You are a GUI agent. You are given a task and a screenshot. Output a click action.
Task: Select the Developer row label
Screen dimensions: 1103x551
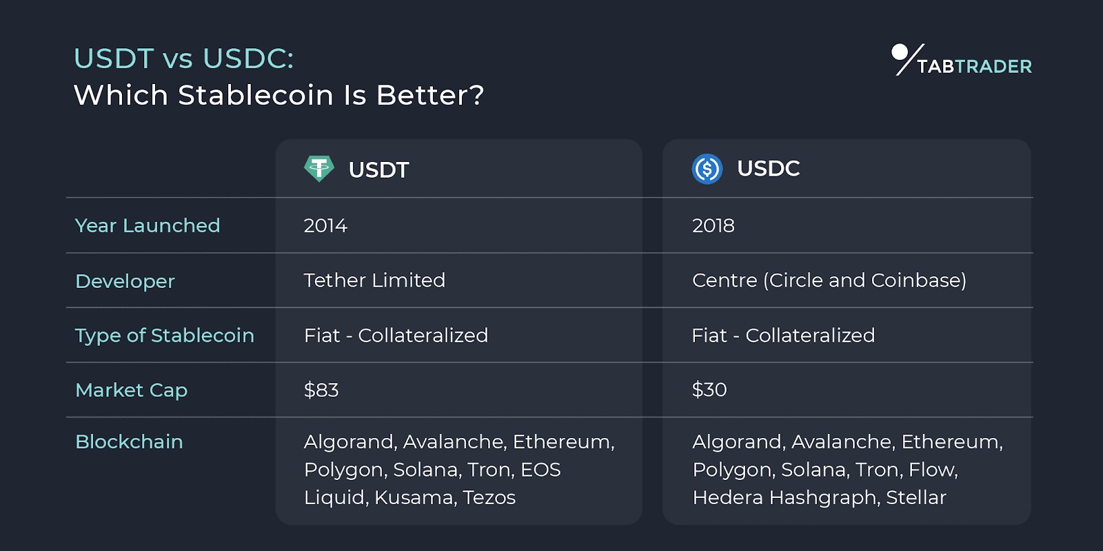[x=125, y=281]
